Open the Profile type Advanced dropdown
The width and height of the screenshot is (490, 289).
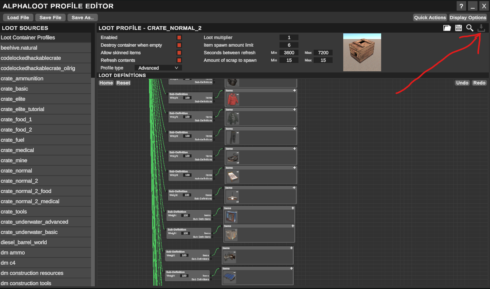click(158, 68)
